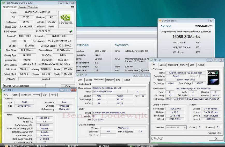Click the CPU Score value 4007
The width and height of the screenshot is (225, 147).
point(198,52)
